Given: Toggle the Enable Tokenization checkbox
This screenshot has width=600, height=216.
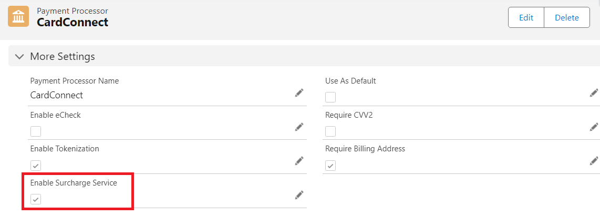Looking at the screenshot, I should (x=36, y=166).
